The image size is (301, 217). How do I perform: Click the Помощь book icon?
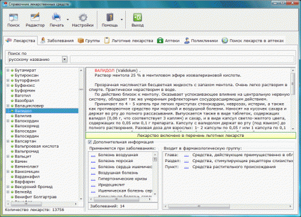coord(110,17)
